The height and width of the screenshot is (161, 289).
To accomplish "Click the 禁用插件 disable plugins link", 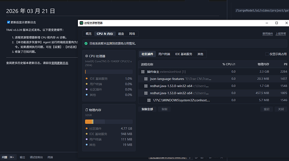I will tap(268, 34).
